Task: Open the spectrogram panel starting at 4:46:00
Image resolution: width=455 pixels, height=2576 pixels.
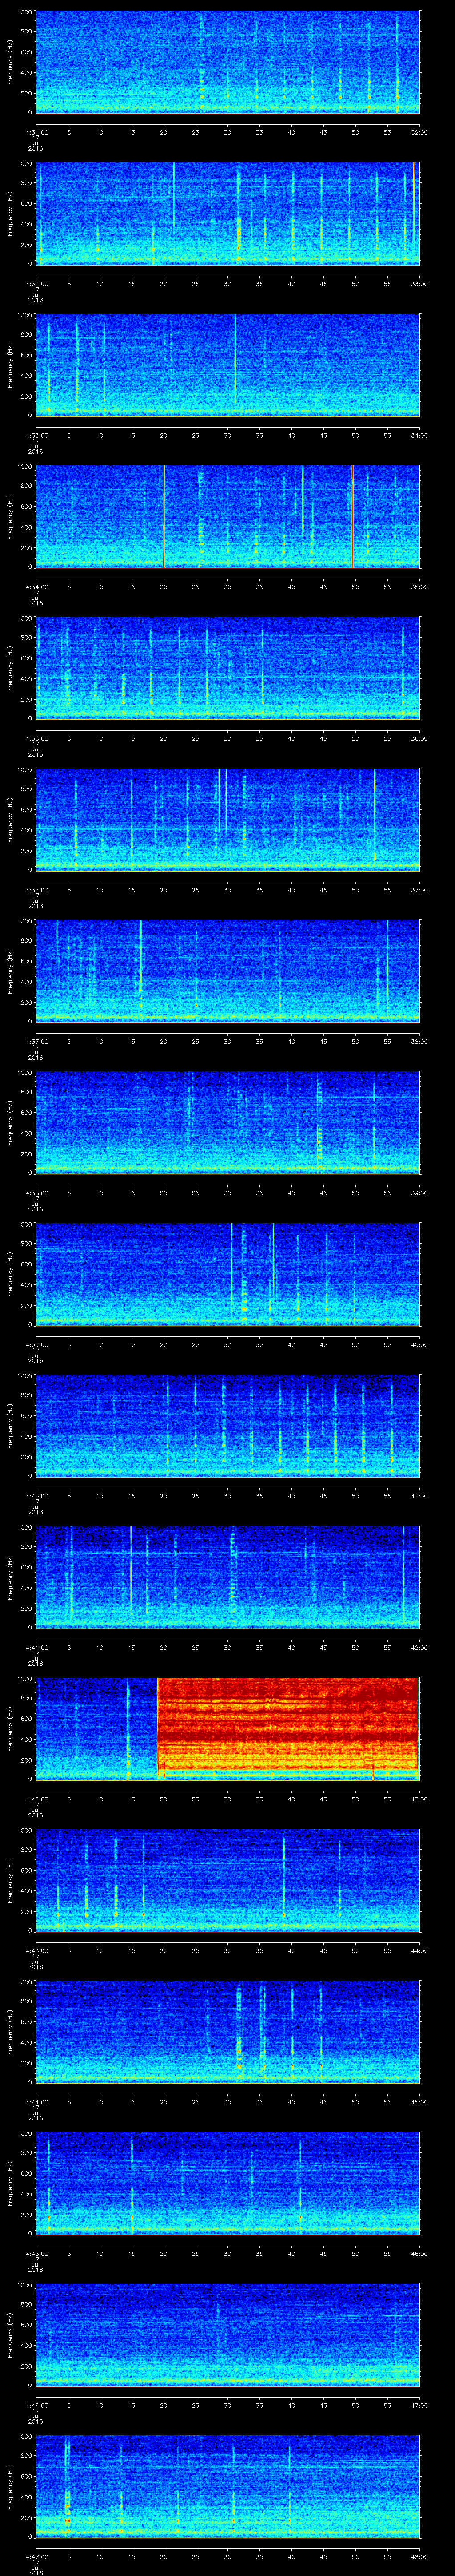Action: (x=227, y=2334)
